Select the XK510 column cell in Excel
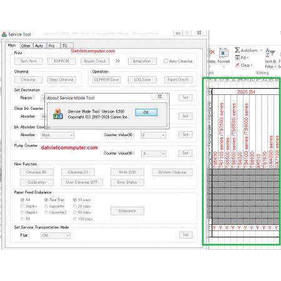The height and width of the screenshot is (281, 281). [x=259, y=132]
